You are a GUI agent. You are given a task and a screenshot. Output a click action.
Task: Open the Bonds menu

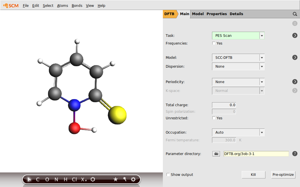[x=77, y=5]
